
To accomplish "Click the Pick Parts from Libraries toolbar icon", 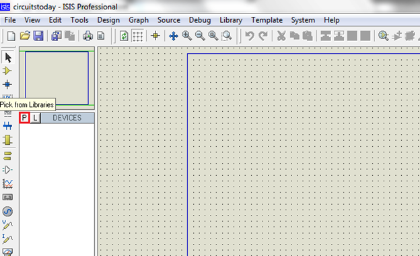I will tap(383, 36).
